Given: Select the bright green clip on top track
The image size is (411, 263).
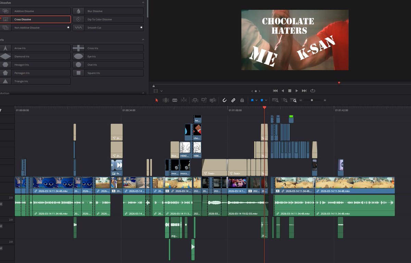Looking at the screenshot, I should (291, 119).
